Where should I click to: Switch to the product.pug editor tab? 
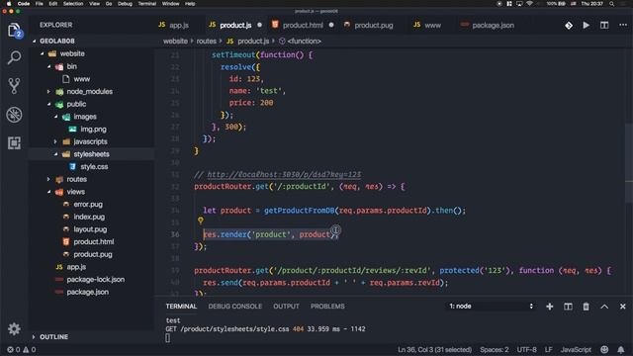click(x=374, y=25)
